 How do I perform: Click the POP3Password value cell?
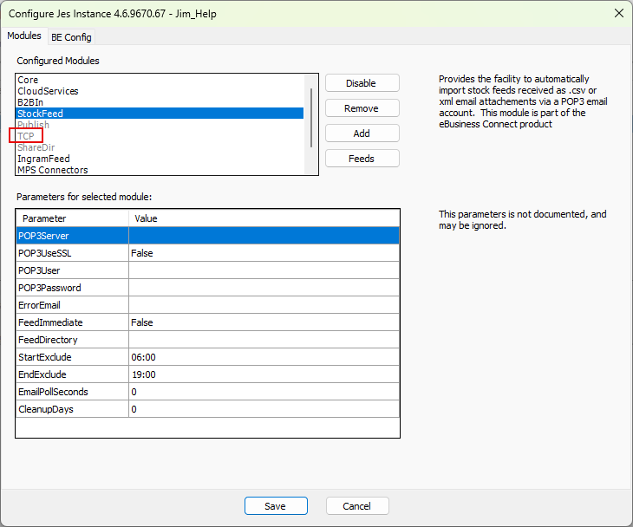(264, 288)
